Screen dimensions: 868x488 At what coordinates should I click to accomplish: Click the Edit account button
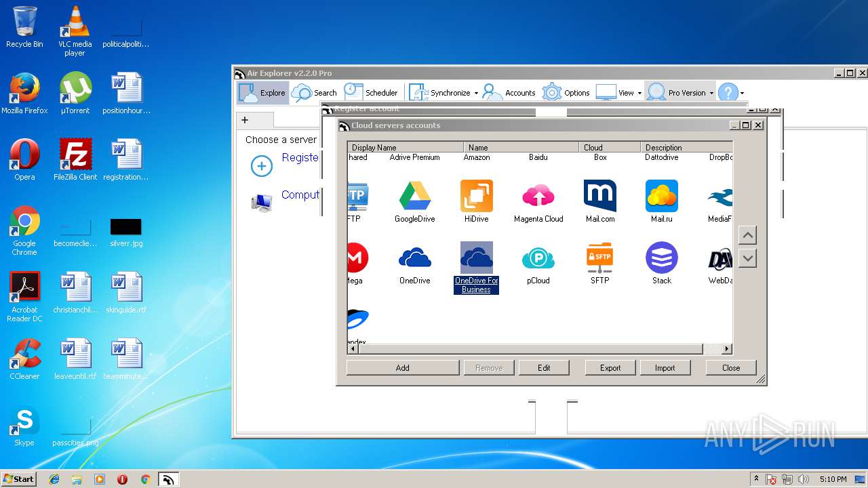click(x=544, y=368)
